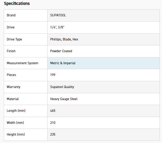Click the 1/4", 3/8" drive value
Viewport: 162px width, 143px height.
57,27
